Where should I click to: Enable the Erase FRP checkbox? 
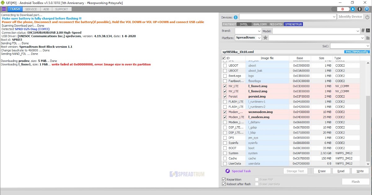point(257,180)
